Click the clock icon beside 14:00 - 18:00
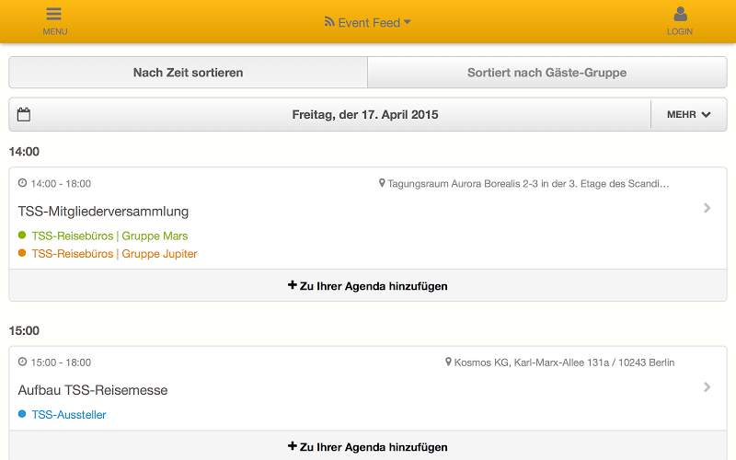 pyautogui.click(x=22, y=183)
